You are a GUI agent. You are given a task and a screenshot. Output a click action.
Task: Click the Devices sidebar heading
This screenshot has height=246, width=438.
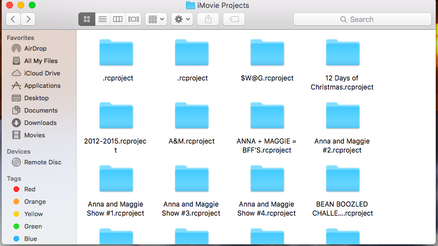[19, 152]
